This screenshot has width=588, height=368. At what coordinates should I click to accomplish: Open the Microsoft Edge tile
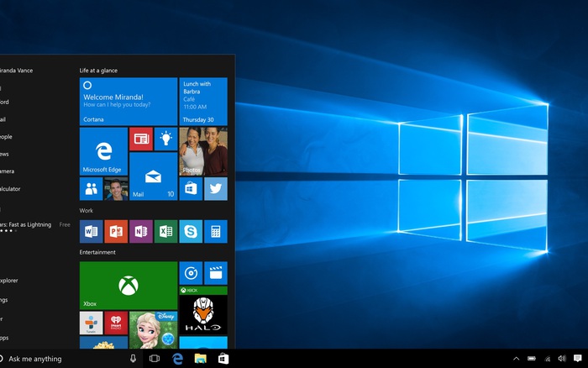pyautogui.click(x=103, y=151)
